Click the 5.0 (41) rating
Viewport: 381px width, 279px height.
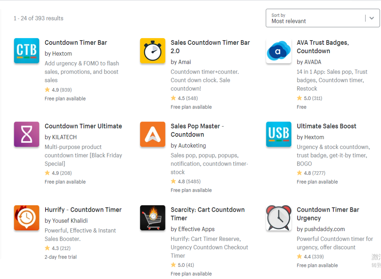182,265
